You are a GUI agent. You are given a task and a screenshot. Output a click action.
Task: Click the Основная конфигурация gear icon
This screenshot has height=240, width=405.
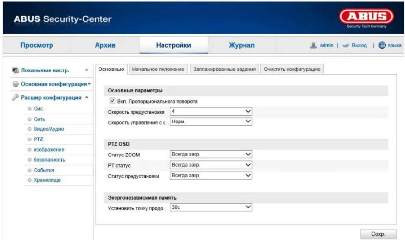[x=15, y=84]
